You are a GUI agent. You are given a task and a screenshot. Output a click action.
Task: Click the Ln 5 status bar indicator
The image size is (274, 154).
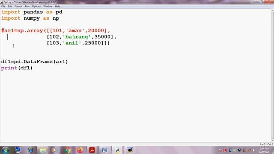pyautogui.click(x=262, y=144)
